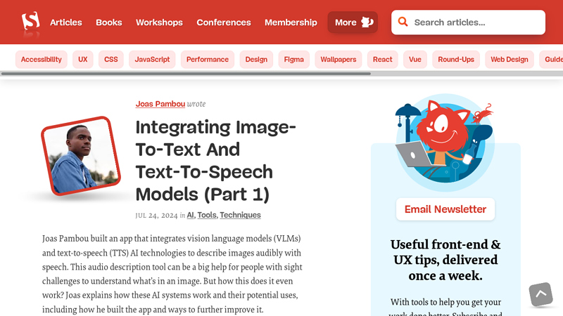The image size is (563, 316).
Task: Select the Wallpapers category tag
Action: click(x=339, y=60)
